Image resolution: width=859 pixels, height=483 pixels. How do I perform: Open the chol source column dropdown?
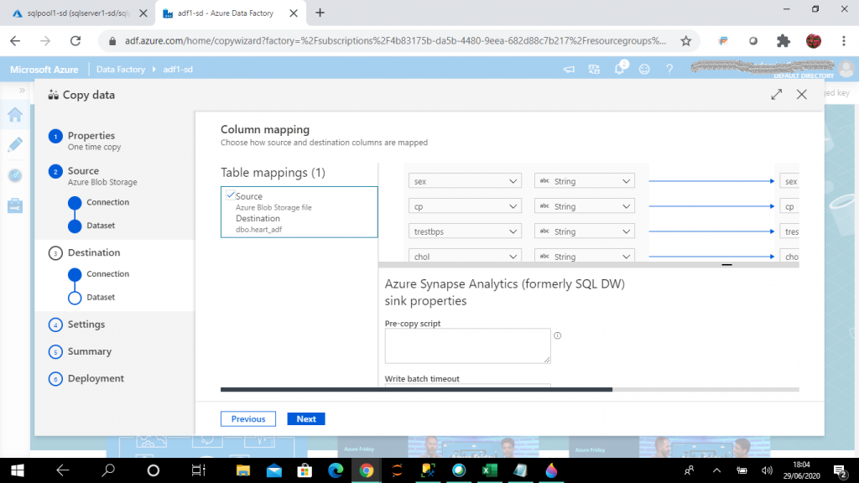465,256
